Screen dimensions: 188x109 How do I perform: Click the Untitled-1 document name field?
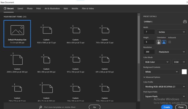click(x=162, y=22)
